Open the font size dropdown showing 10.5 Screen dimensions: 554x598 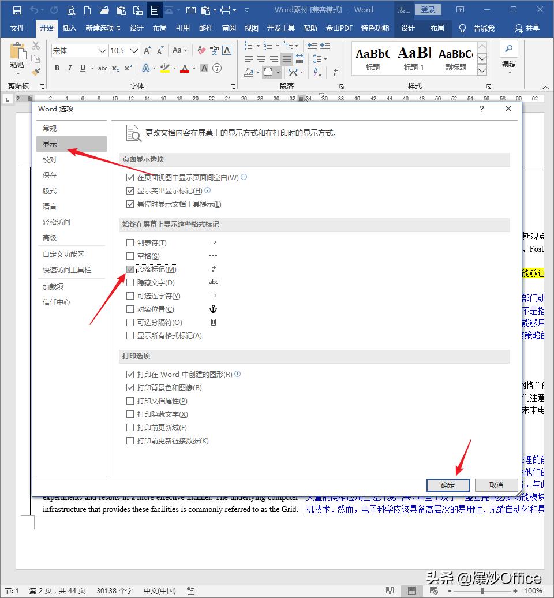coord(134,51)
